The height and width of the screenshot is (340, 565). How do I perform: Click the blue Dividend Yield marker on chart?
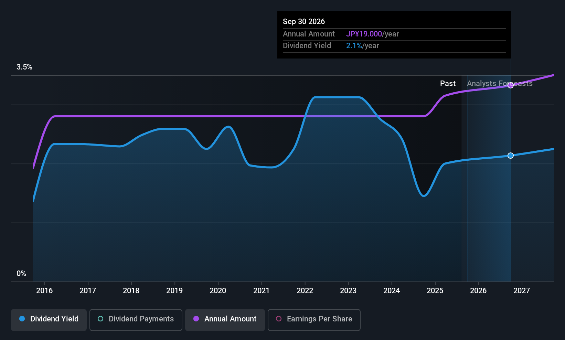click(x=511, y=156)
